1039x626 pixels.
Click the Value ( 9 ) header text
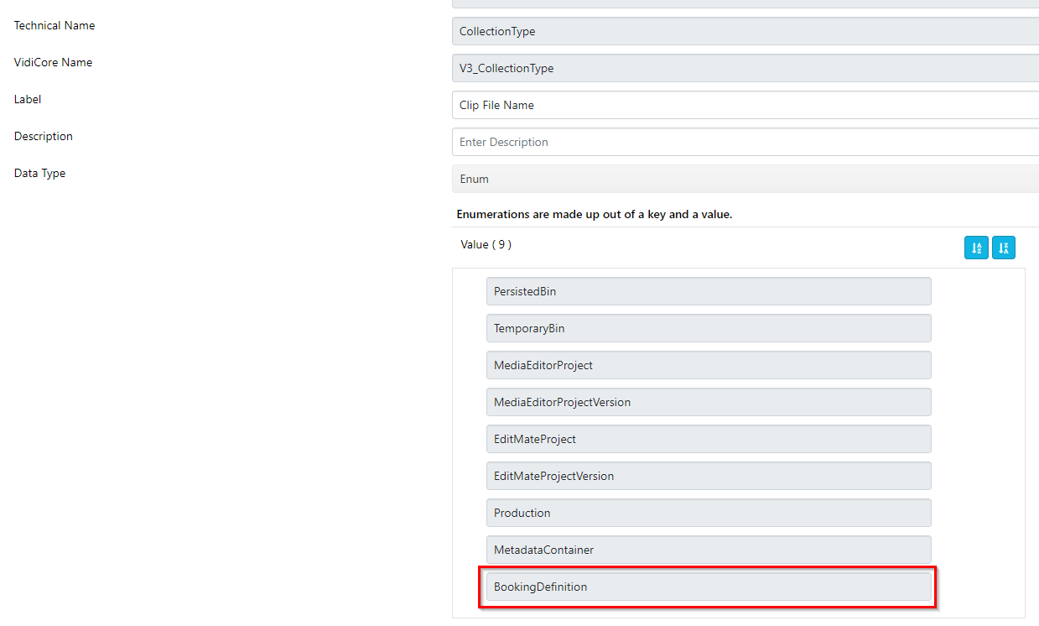[x=486, y=244]
